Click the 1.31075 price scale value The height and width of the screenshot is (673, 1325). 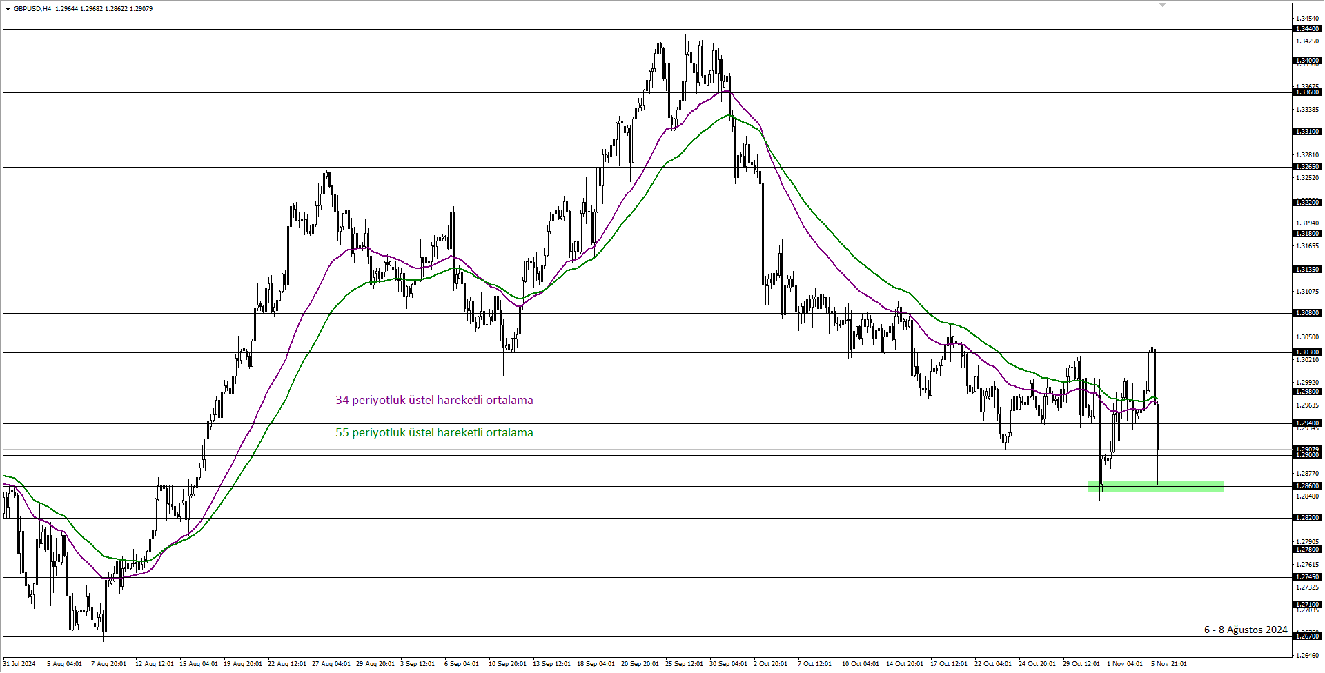[1307, 292]
